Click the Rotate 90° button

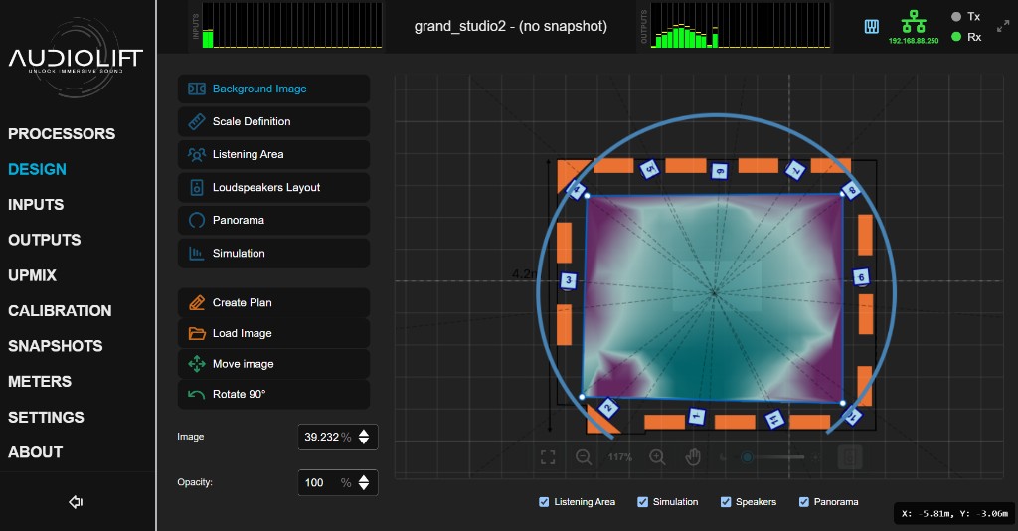click(273, 394)
